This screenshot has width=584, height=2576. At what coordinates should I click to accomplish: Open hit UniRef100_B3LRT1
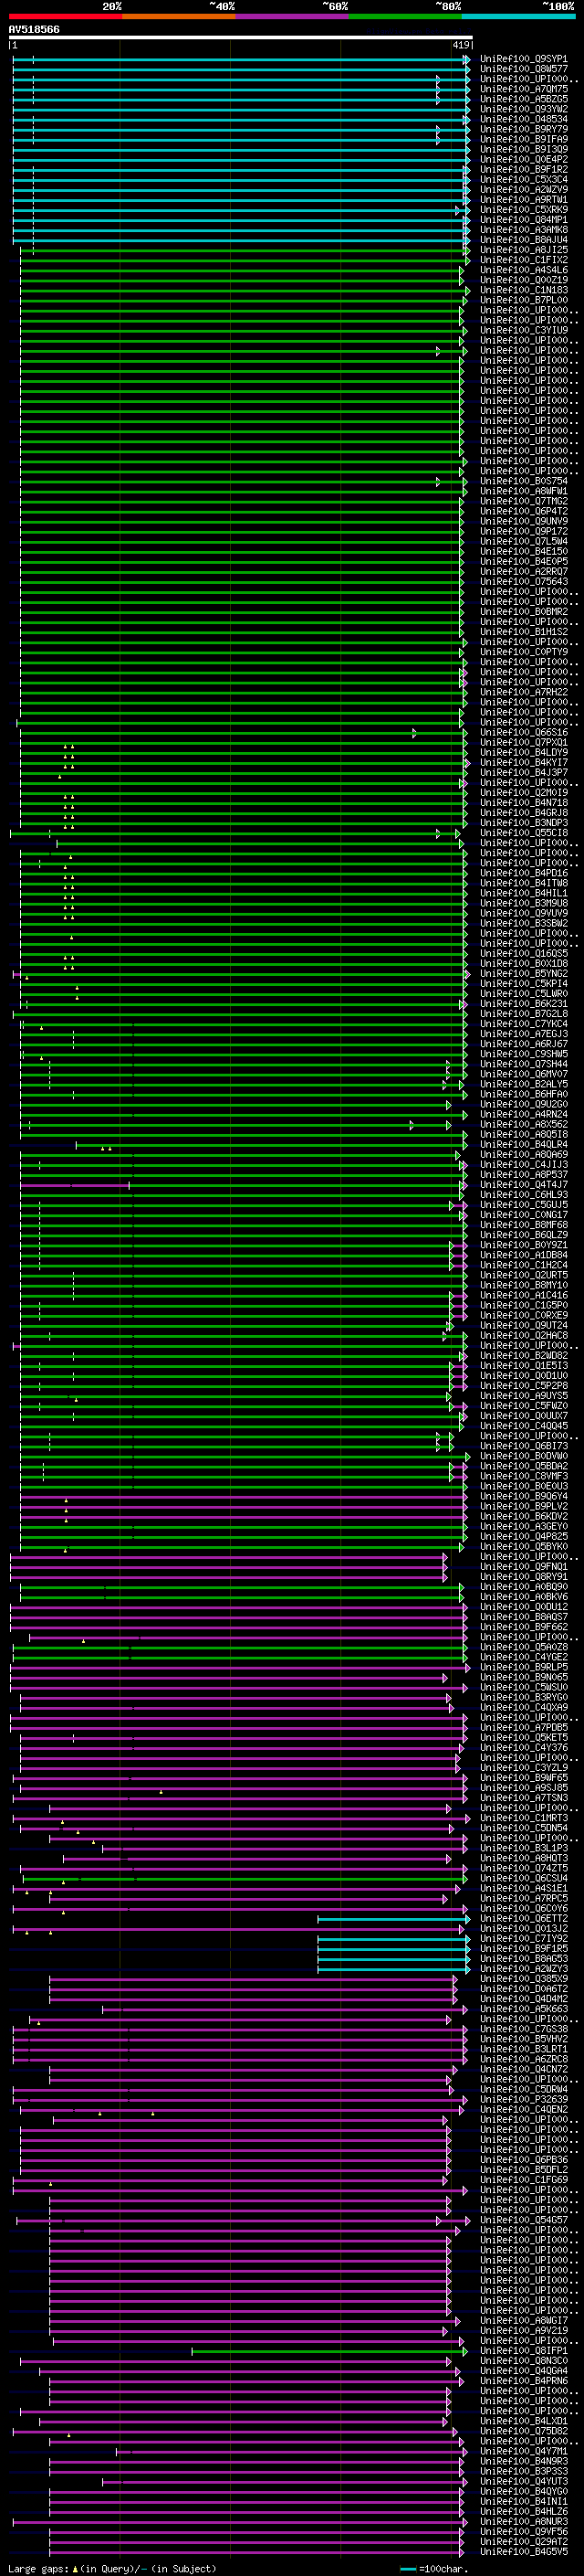pyautogui.click(x=523, y=2049)
